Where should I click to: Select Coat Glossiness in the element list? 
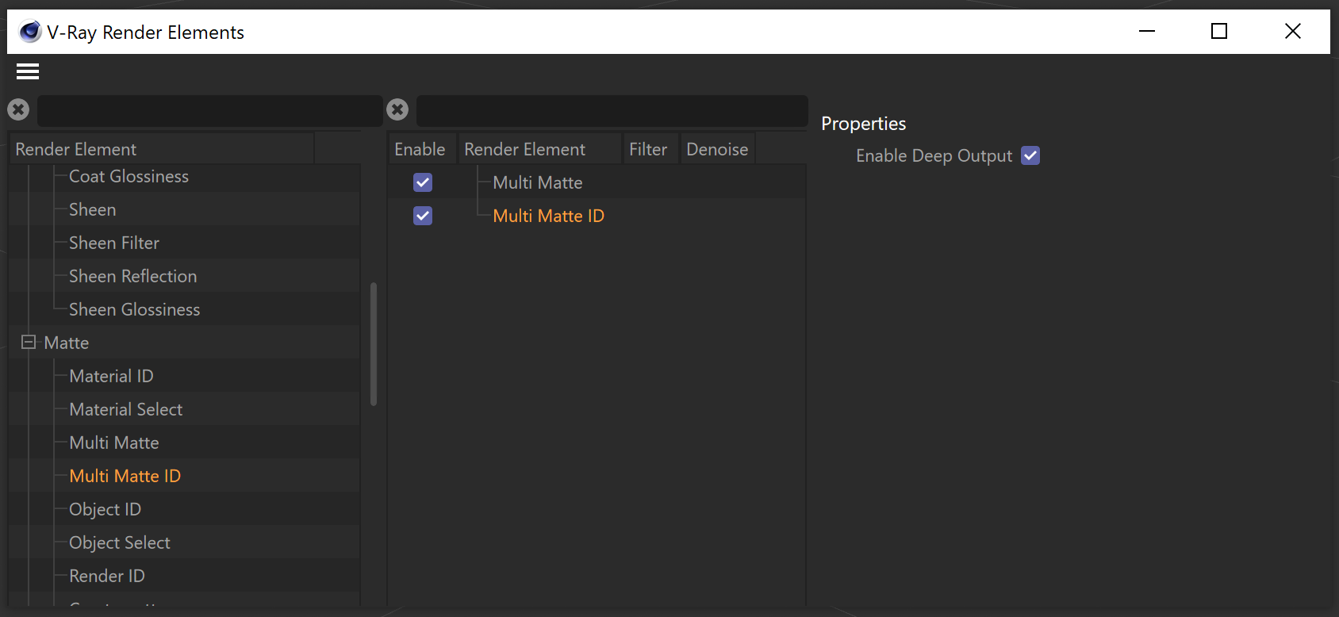pyautogui.click(x=129, y=176)
